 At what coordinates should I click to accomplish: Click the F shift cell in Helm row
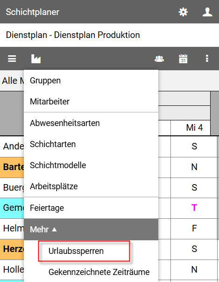click(194, 229)
